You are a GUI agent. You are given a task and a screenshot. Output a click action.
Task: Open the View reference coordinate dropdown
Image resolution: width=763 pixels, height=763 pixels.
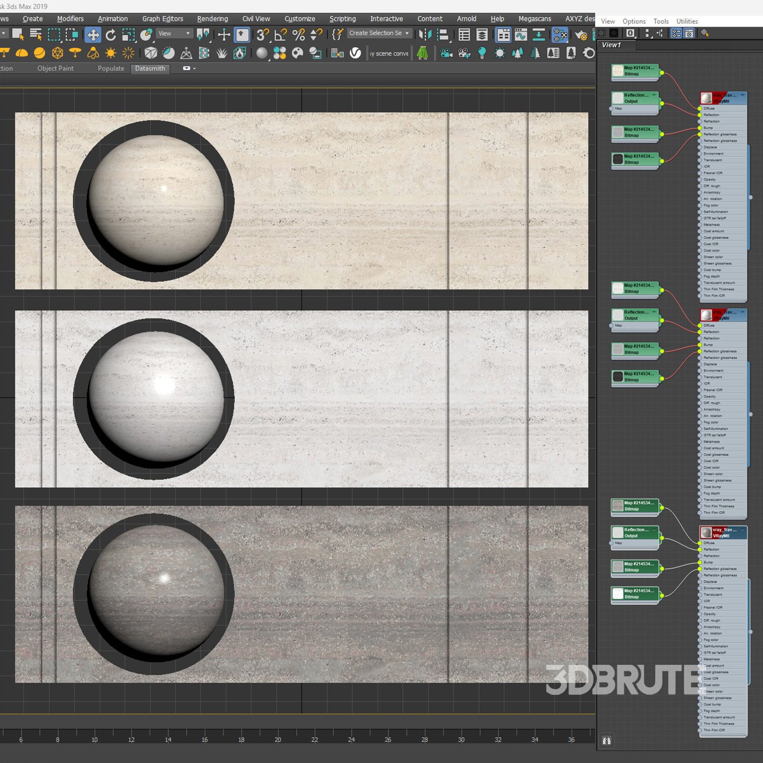pos(174,34)
